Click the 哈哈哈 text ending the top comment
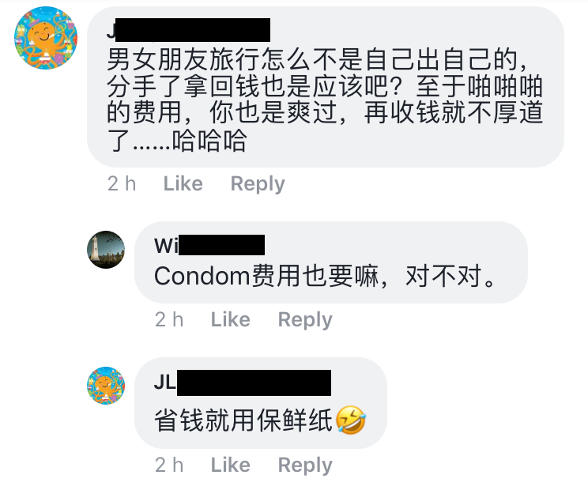This screenshot has height=490, width=588. [209, 141]
